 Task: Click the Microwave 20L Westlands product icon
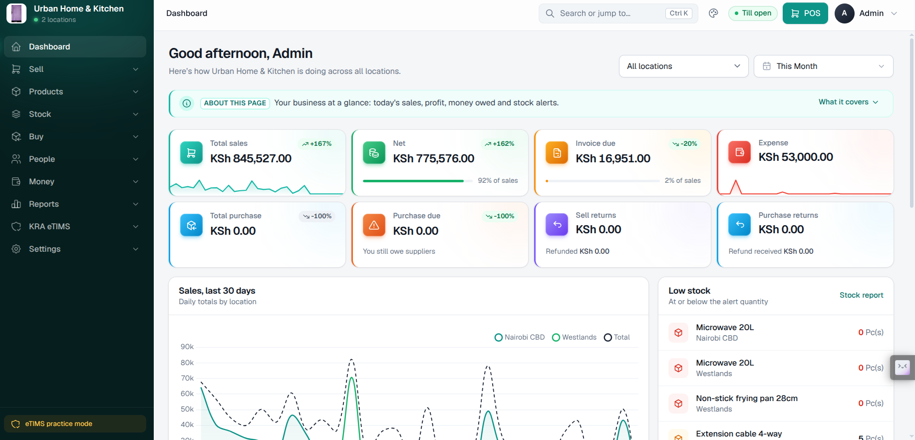coord(678,368)
